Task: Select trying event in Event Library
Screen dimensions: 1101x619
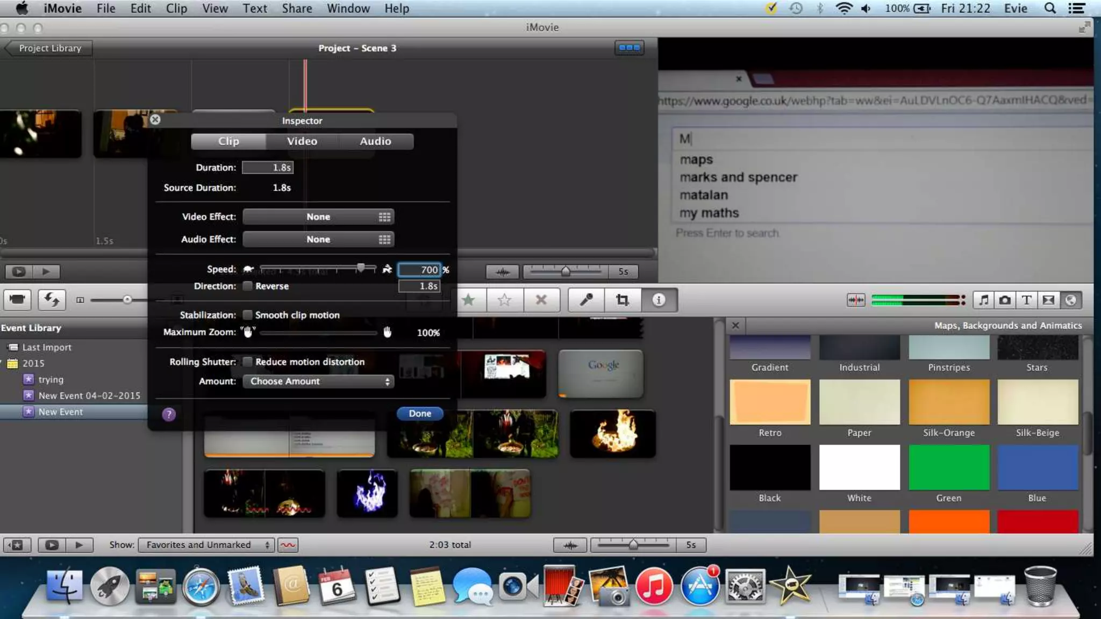Action: [x=51, y=379]
